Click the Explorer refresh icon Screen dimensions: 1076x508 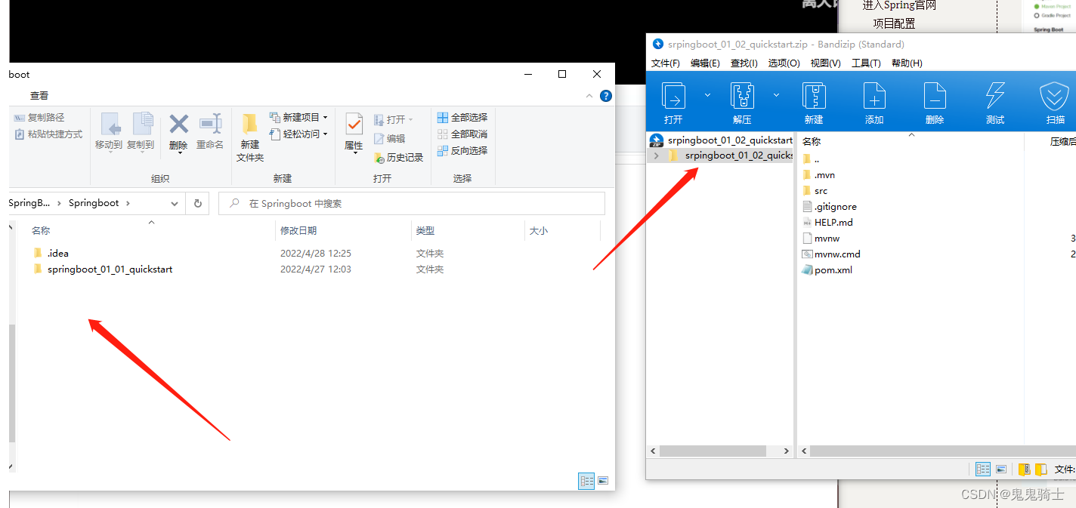(x=198, y=204)
